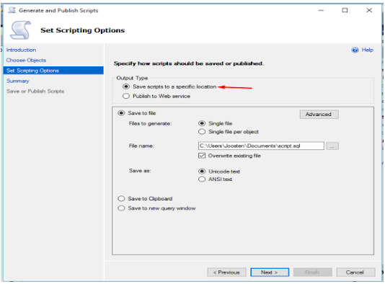Click the blue Help question-mark icon
385x284 pixels.
click(355, 50)
